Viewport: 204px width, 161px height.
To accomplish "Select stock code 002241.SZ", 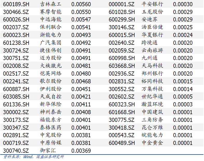I will pyautogui.click(x=16, y=81).
